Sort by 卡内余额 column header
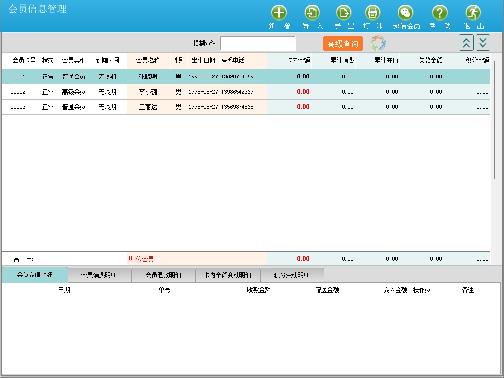Image resolution: width=504 pixels, height=378 pixels. (298, 61)
